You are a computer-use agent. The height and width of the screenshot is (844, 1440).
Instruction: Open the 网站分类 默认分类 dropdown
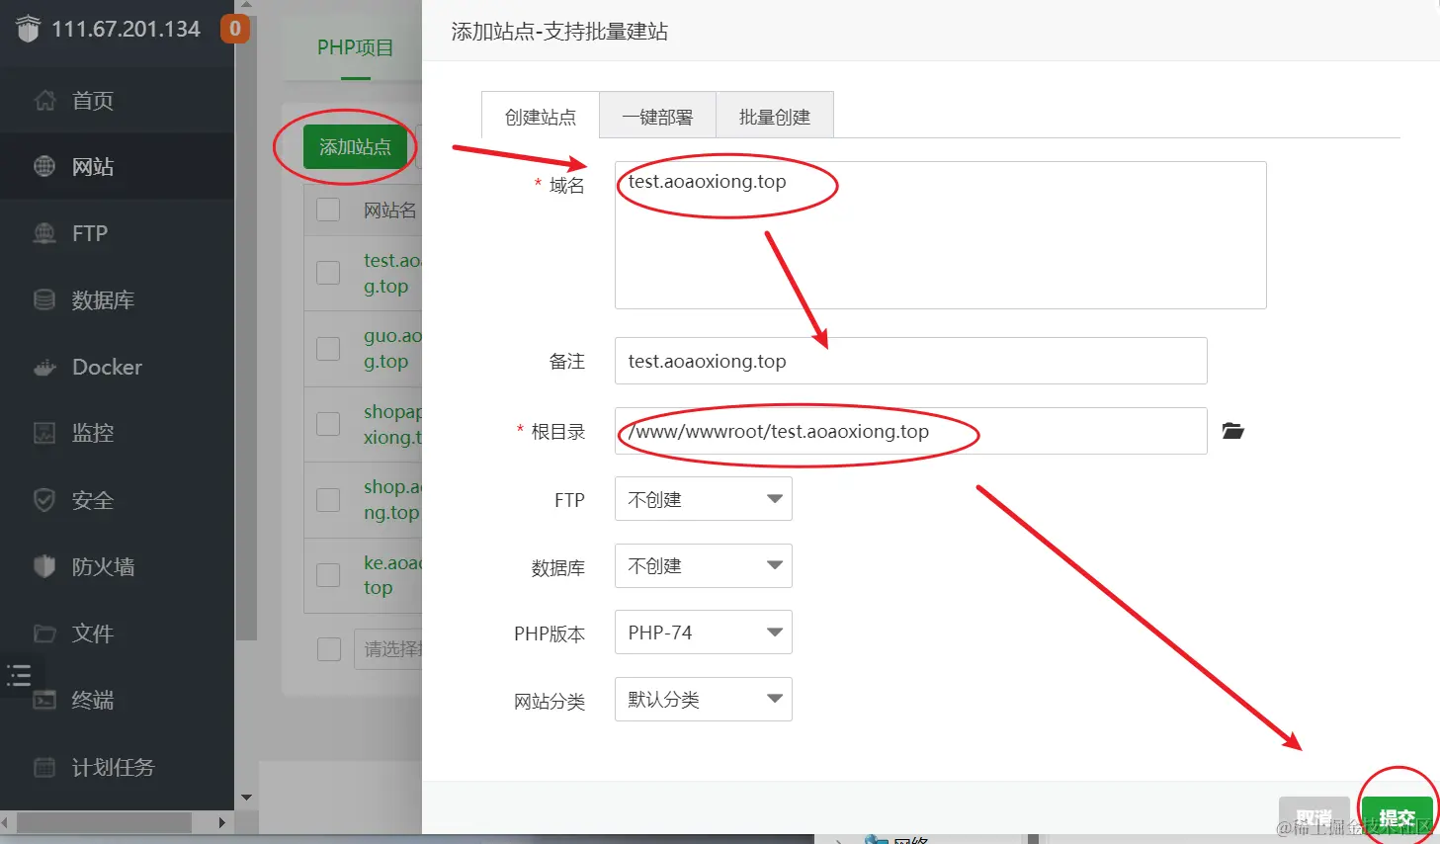tap(704, 699)
